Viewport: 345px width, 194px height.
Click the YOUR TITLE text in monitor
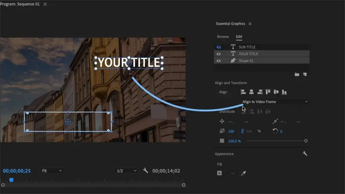129,63
